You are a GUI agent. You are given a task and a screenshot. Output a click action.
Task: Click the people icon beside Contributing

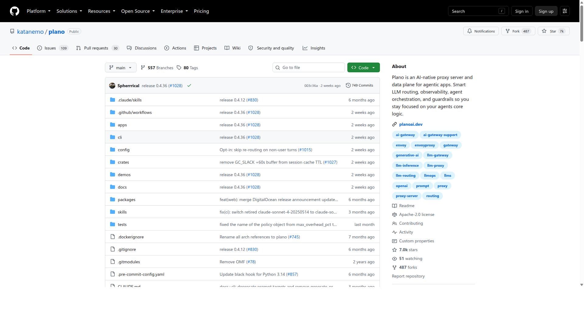395,224
